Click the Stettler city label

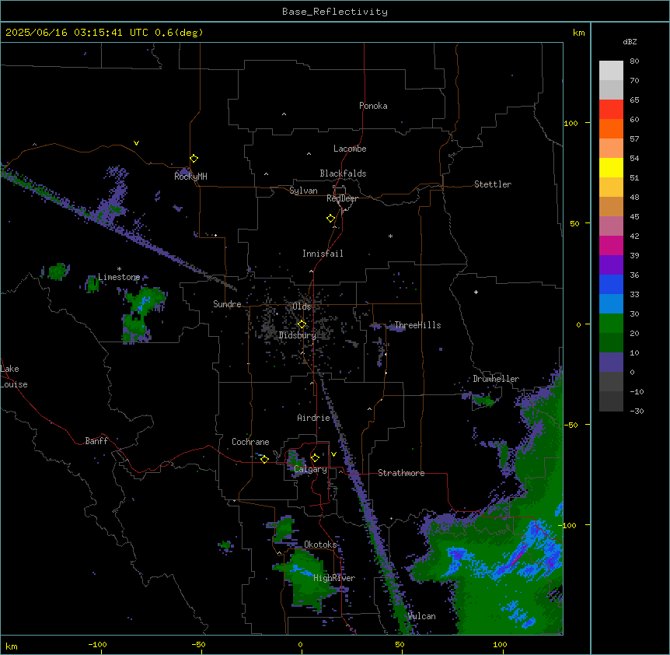[493, 184]
